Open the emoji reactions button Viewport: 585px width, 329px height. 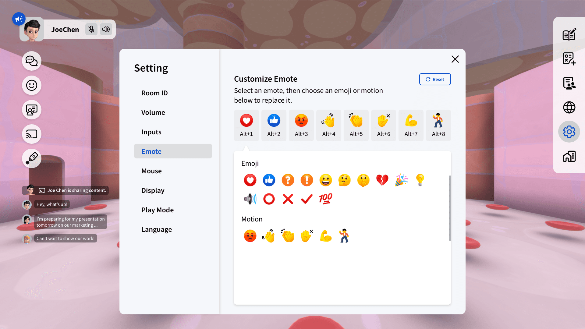click(x=32, y=85)
